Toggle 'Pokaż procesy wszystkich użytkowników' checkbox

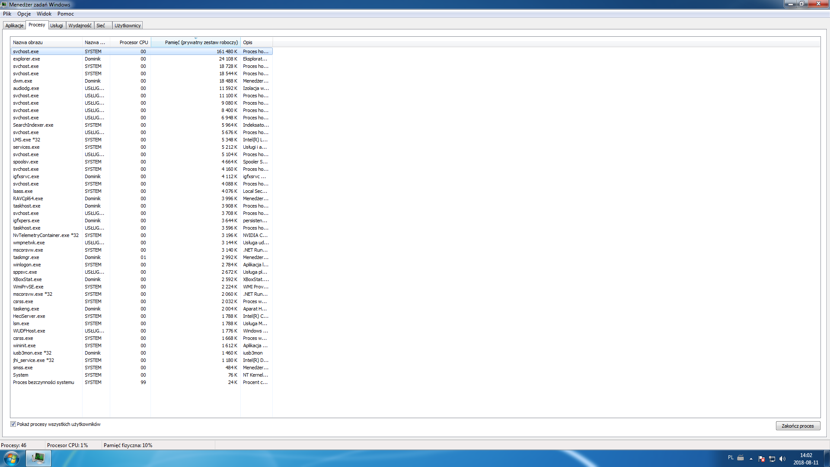13,424
